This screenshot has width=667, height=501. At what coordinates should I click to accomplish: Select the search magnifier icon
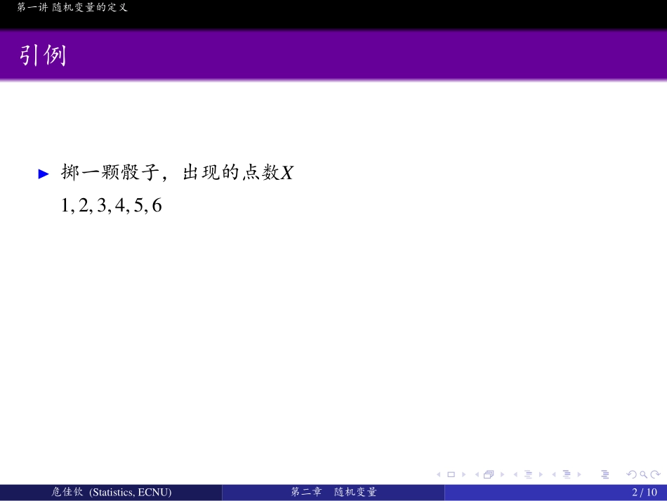(x=642, y=474)
